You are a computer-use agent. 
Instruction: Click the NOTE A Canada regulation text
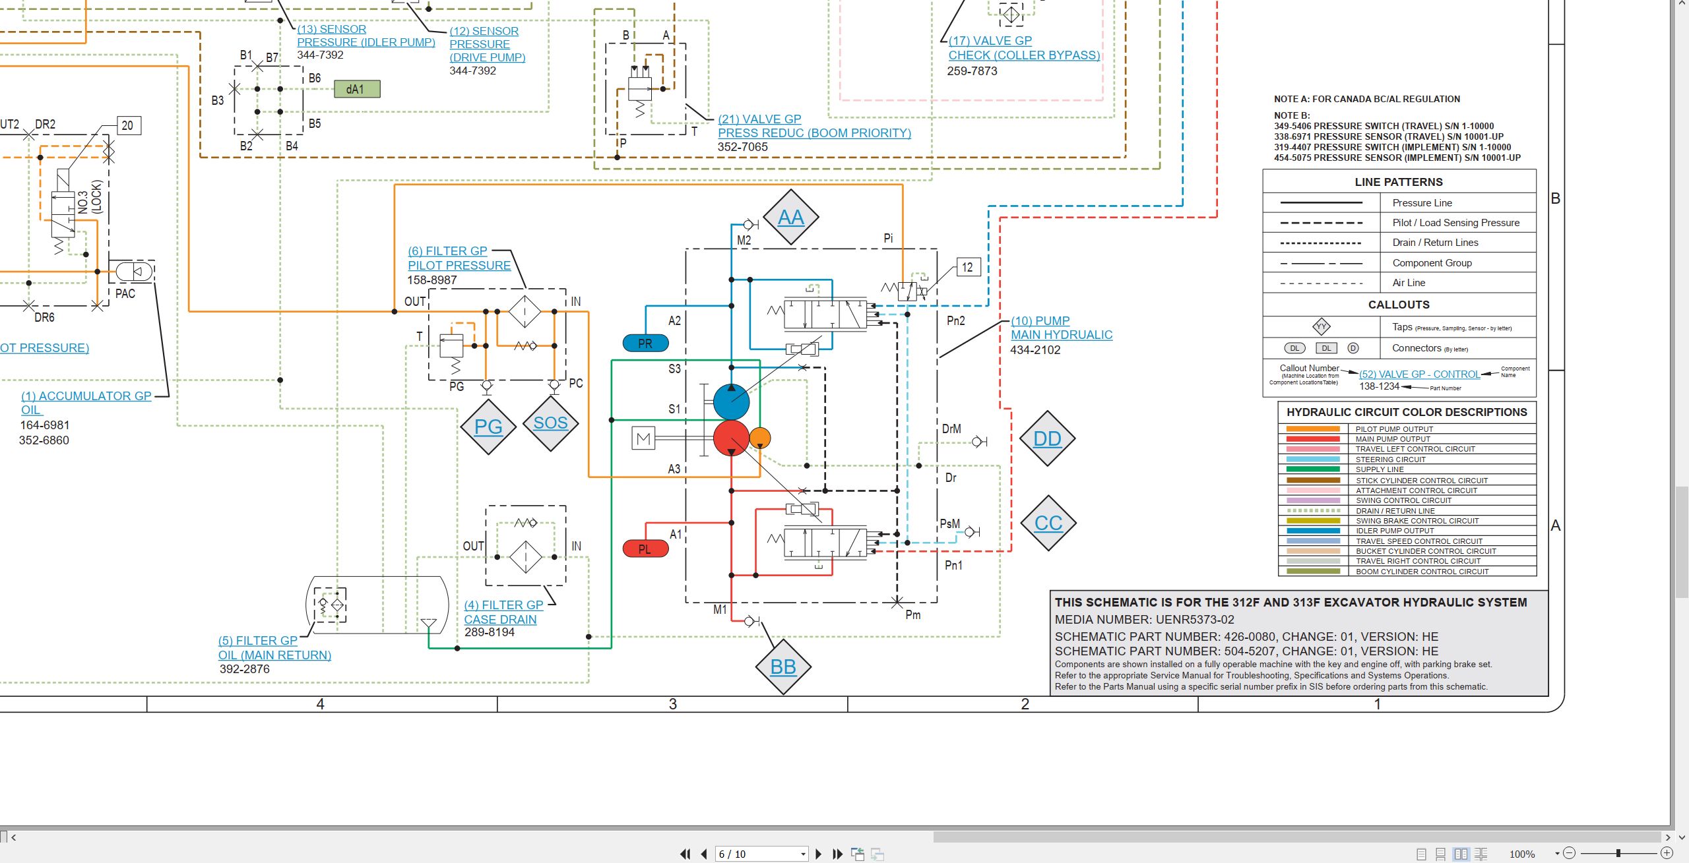click(1367, 99)
